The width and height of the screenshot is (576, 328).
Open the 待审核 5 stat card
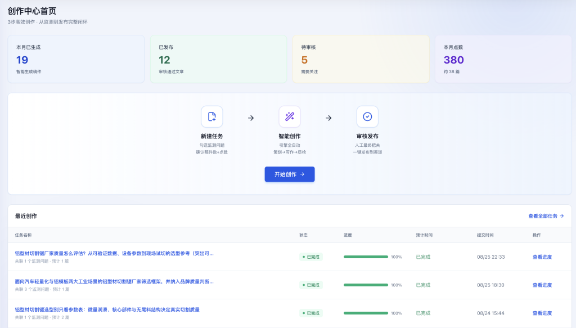[x=361, y=59]
